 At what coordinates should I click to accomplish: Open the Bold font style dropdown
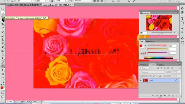[x=47, y=1]
